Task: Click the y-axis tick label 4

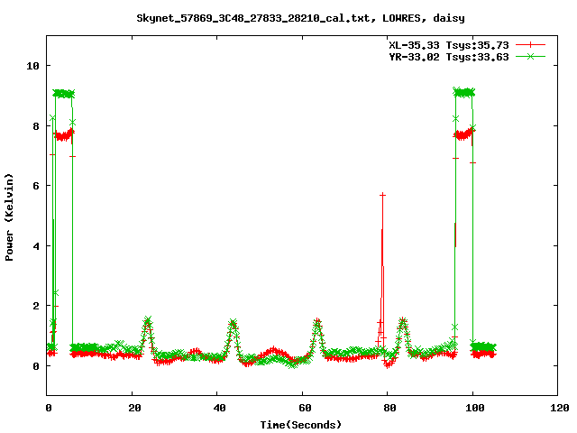Action: 36,246
